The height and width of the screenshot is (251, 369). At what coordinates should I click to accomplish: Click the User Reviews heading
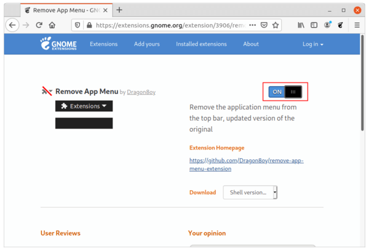click(60, 233)
